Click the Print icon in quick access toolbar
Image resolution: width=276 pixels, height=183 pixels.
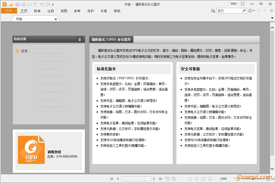(x=23, y=4)
